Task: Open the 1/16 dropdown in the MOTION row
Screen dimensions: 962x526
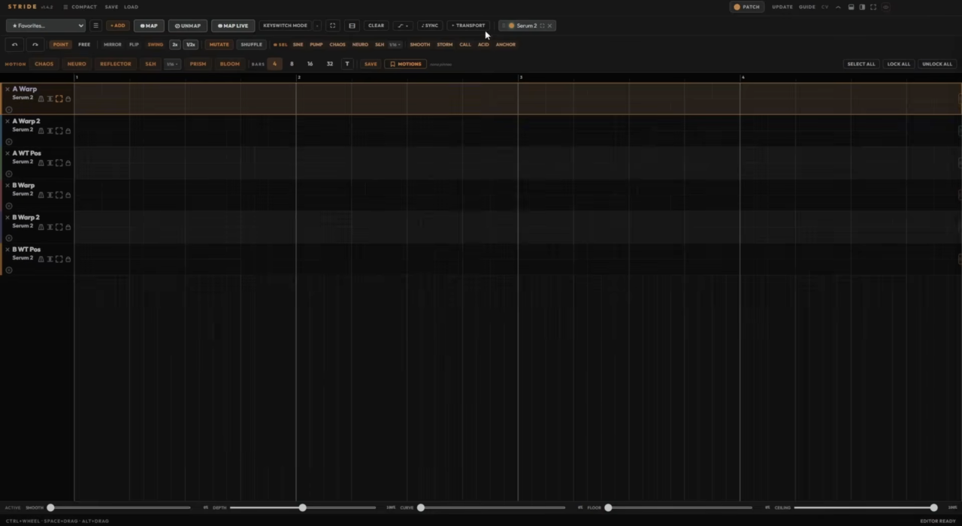Action: click(x=172, y=64)
